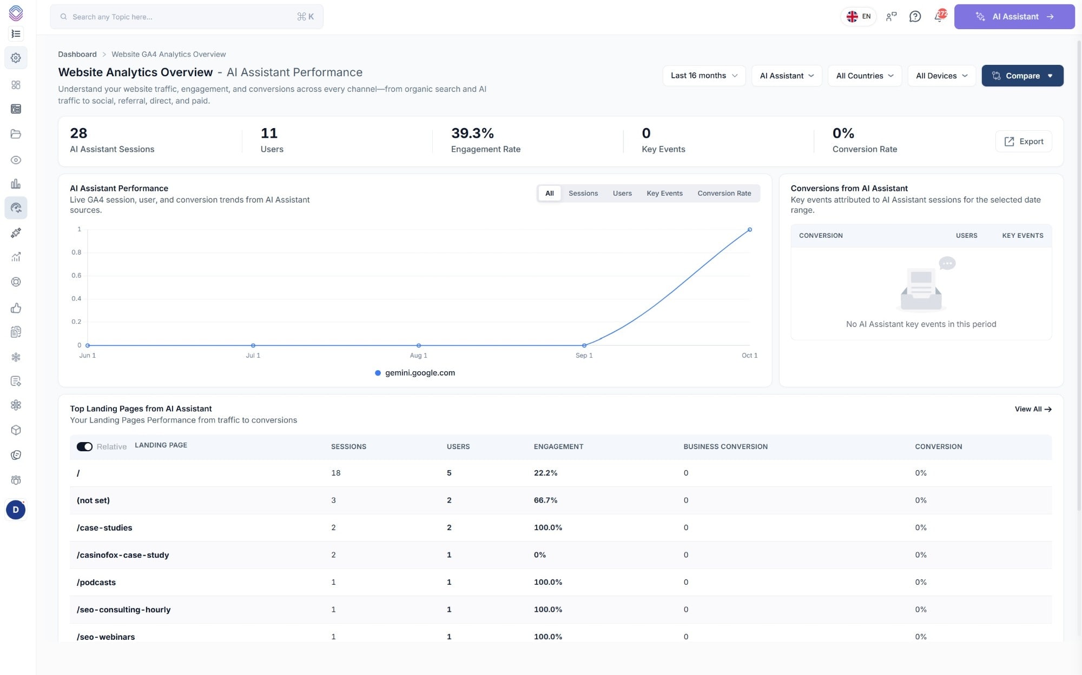Click the View All link
The height and width of the screenshot is (675, 1082).
(x=1033, y=409)
